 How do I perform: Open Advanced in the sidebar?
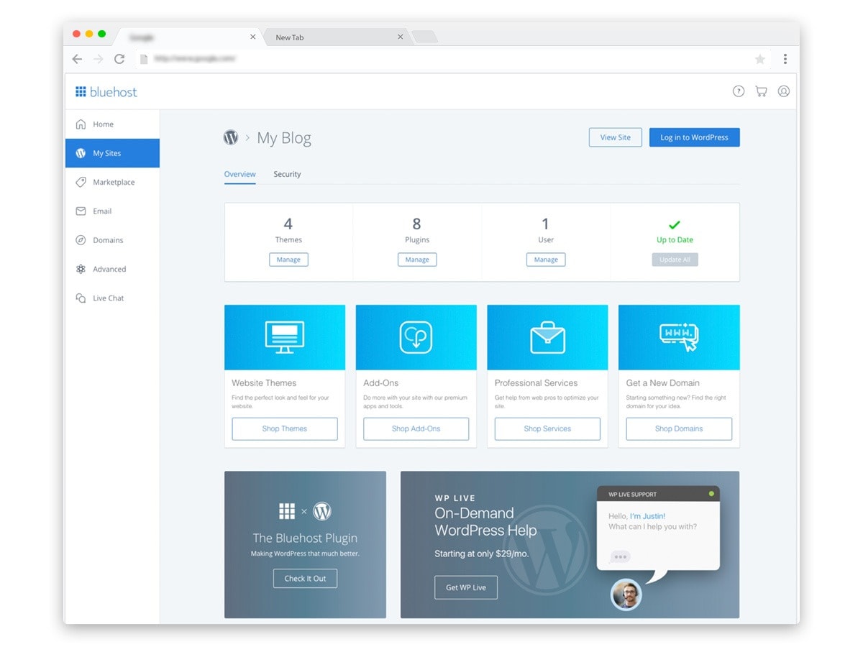112,269
